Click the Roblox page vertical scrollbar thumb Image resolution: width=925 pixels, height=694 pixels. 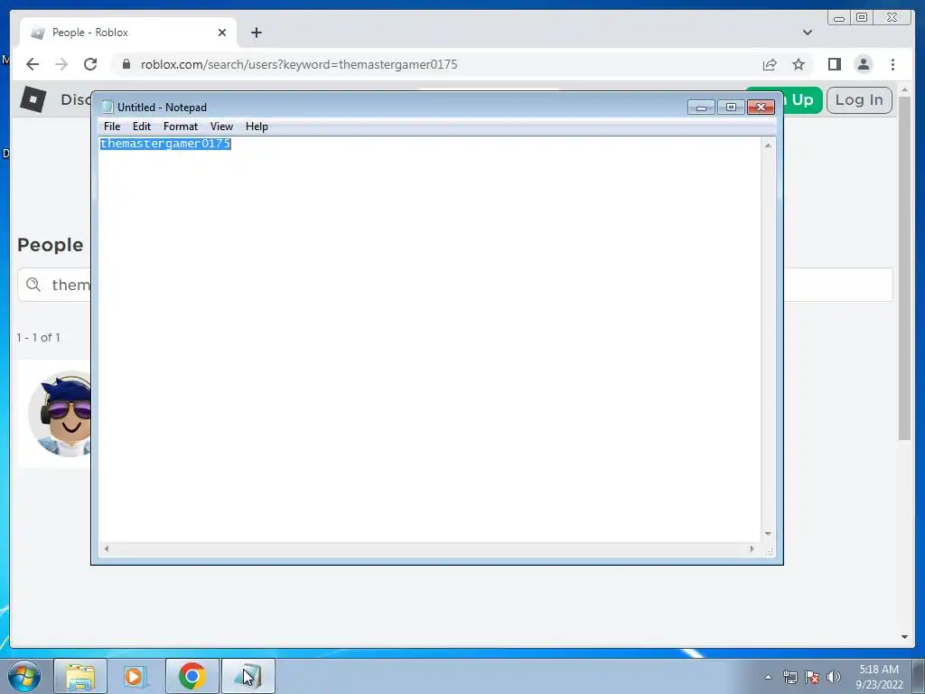[x=904, y=267]
